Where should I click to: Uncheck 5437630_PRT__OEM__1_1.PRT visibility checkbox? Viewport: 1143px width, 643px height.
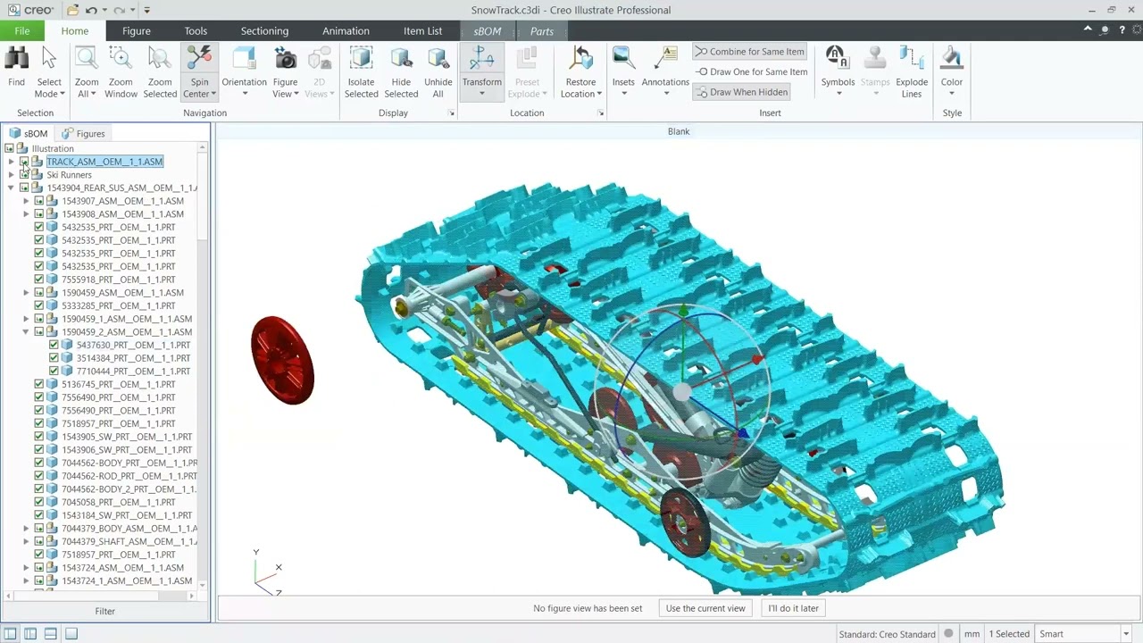click(x=54, y=345)
